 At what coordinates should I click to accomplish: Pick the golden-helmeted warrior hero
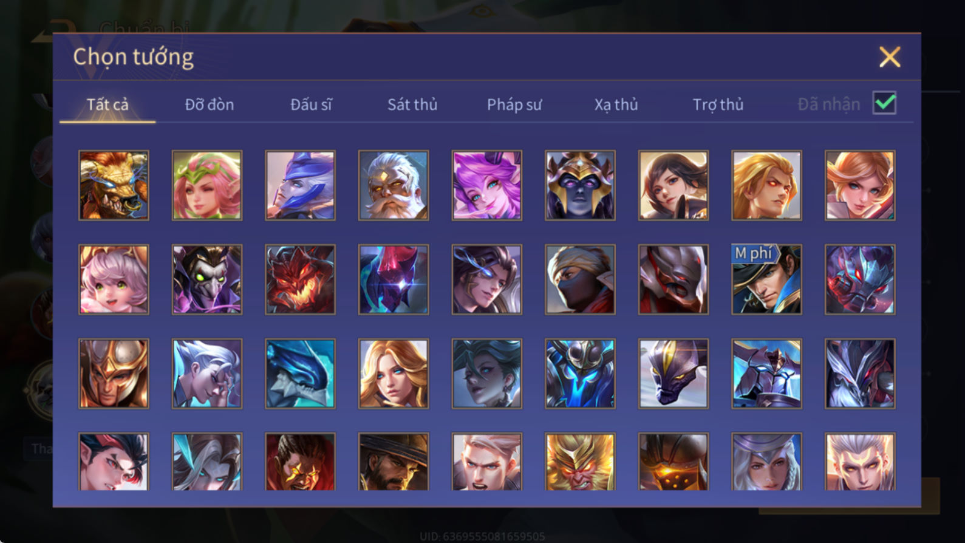pyautogui.click(x=114, y=374)
